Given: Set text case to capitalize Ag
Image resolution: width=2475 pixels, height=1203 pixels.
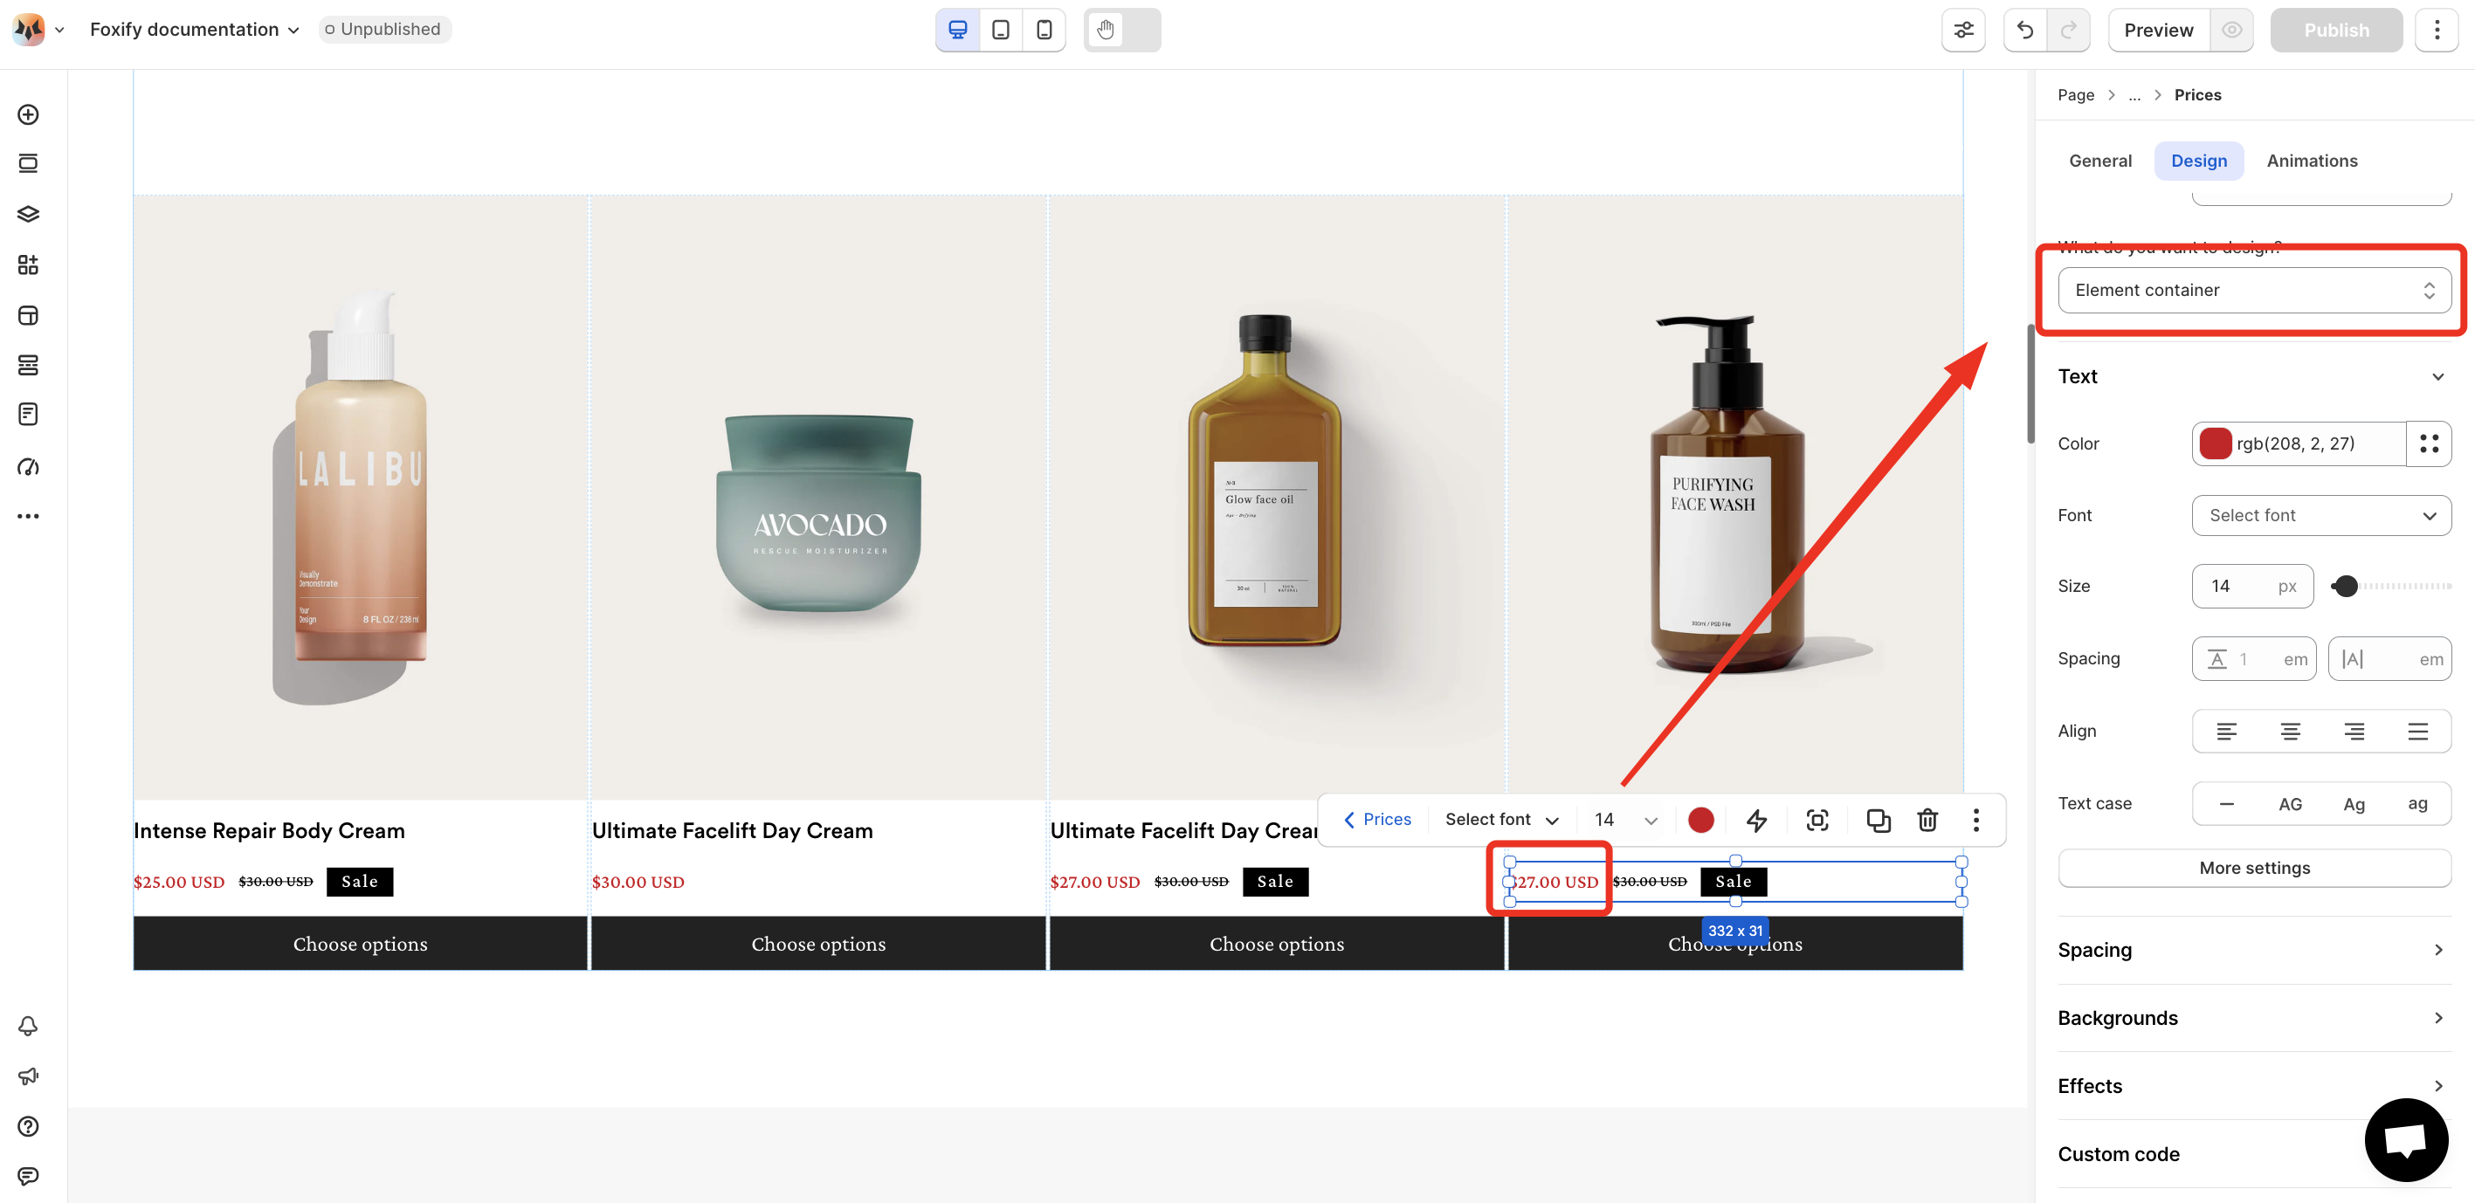Looking at the screenshot, I should click(2354, 805).
